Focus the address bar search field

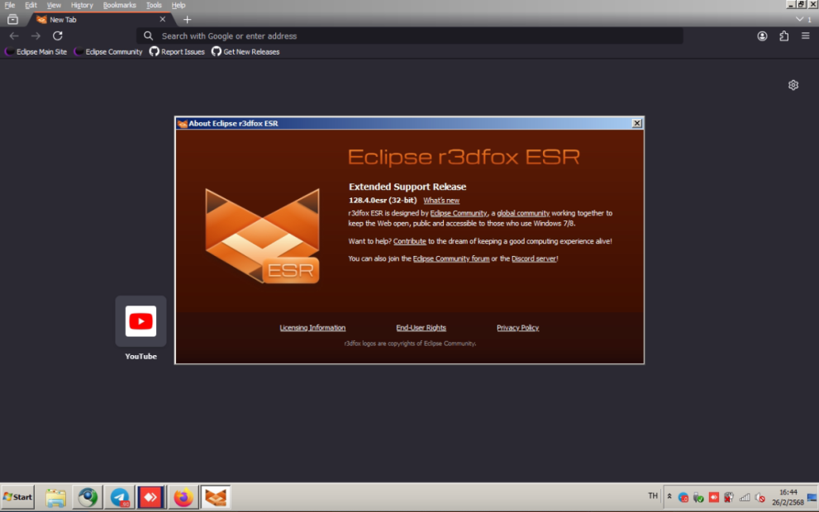pos(410,36)
